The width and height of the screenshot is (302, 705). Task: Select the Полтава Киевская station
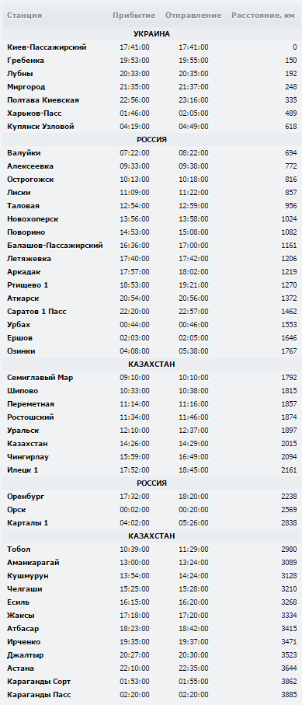[x=43, y=100]
